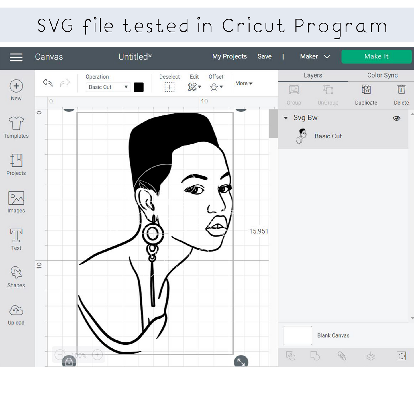Click the New project icon
The height and width of the screenshot is (414, 414).
click(x=16, y=86)
